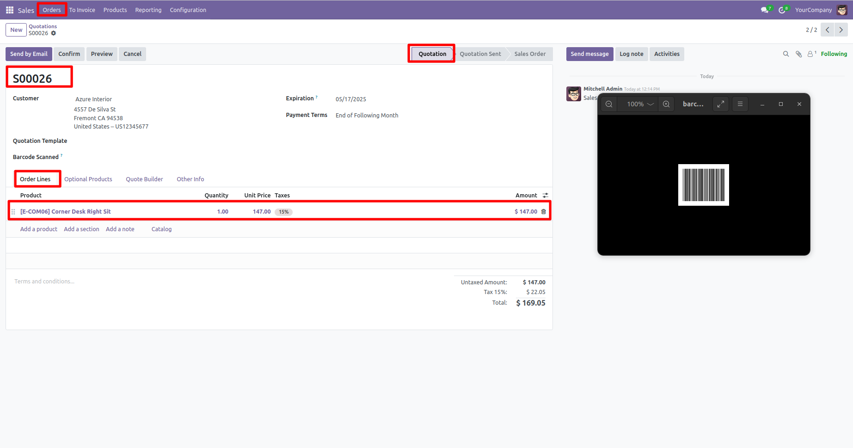Click YourCompany company switcher
Viewport: 853px width, 448px height.
[813, 10]
